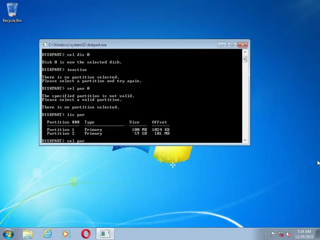Launch Opera browser from the taskbar

[x=86, y=234]
